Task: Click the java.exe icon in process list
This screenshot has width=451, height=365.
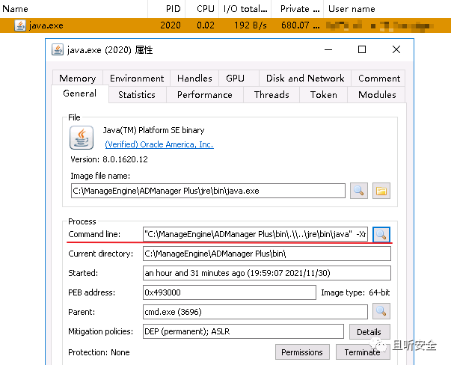Action: pyautogui.click(x=20, y=25)
